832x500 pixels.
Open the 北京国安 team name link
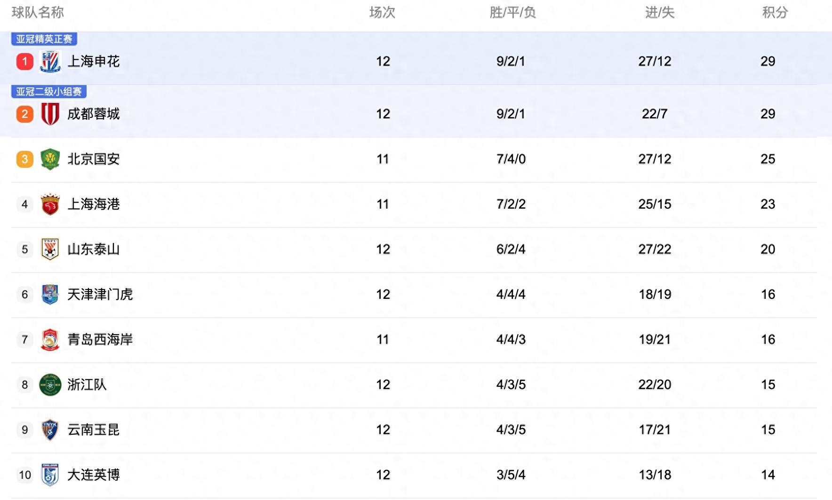94,159
